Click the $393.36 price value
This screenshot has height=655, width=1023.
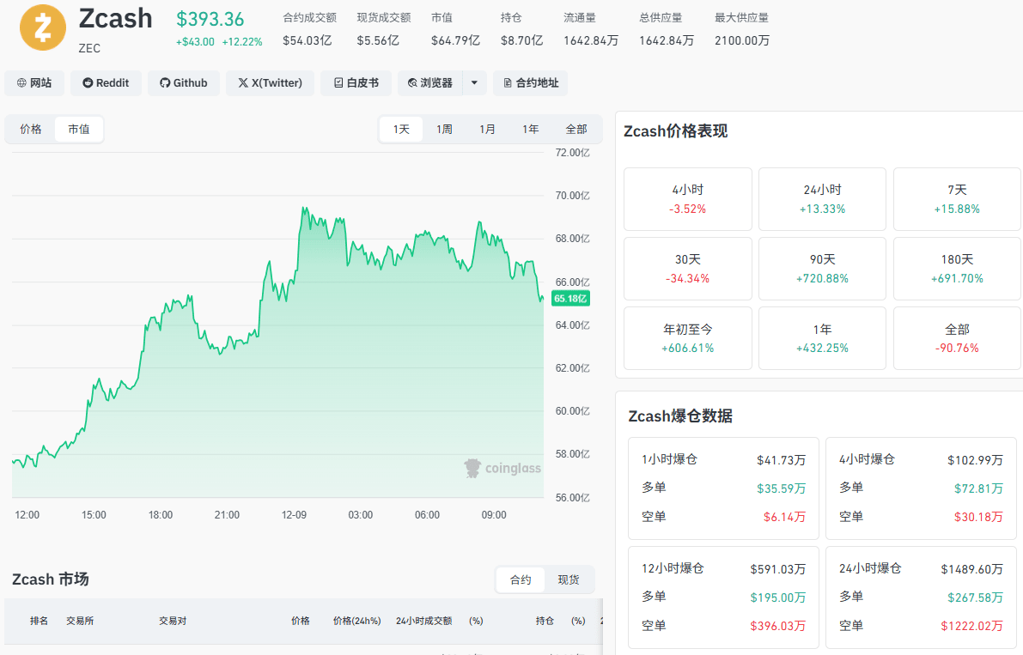pyautogui.click(x=210, y=20)
